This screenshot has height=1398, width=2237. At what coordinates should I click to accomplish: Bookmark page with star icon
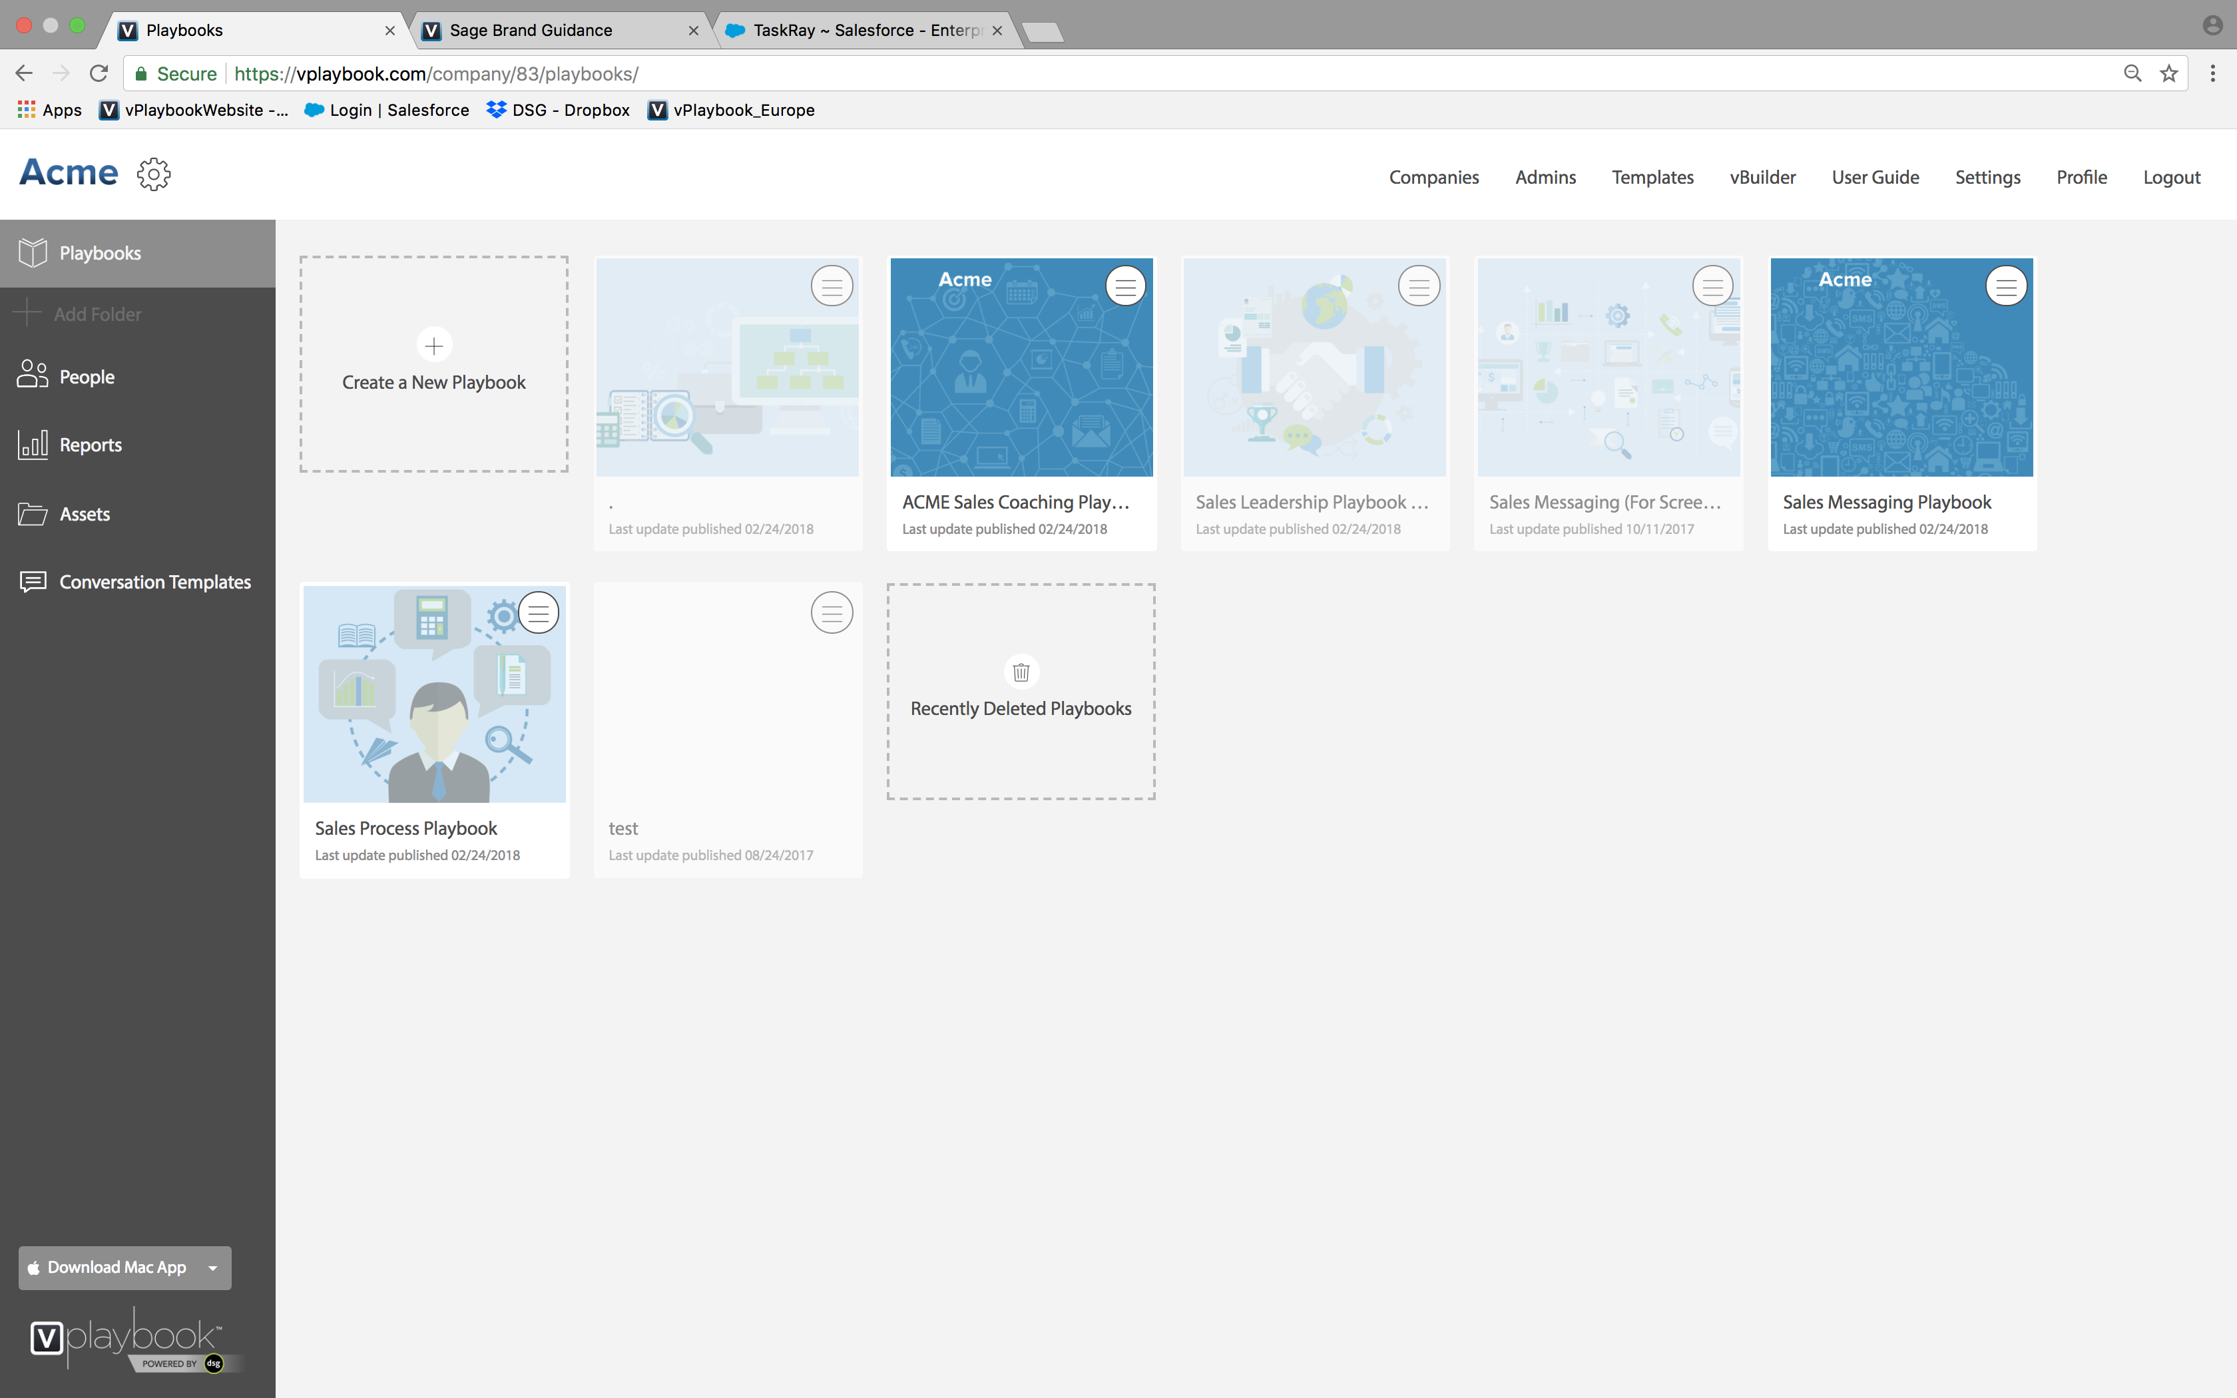2168,74
